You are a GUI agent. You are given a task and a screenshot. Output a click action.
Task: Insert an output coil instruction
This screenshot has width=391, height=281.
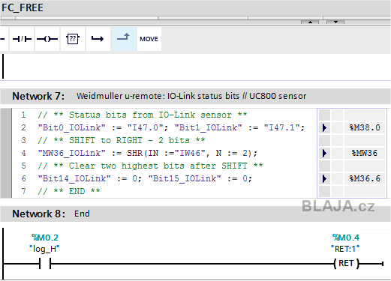(47, 39)
